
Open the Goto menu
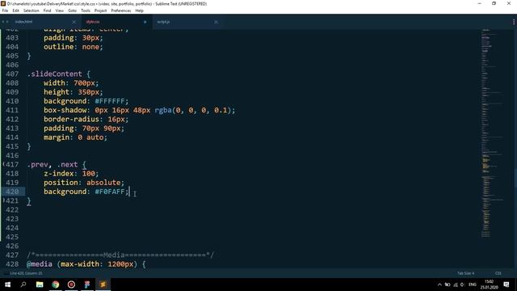72,11
